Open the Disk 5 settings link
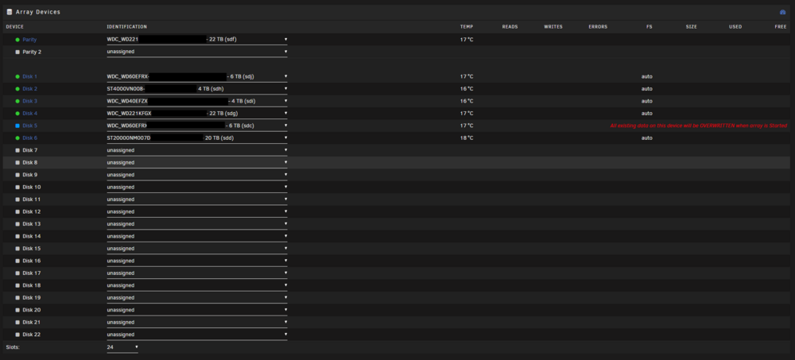This screenshot has width=795, height=360. tap(29, 126)
